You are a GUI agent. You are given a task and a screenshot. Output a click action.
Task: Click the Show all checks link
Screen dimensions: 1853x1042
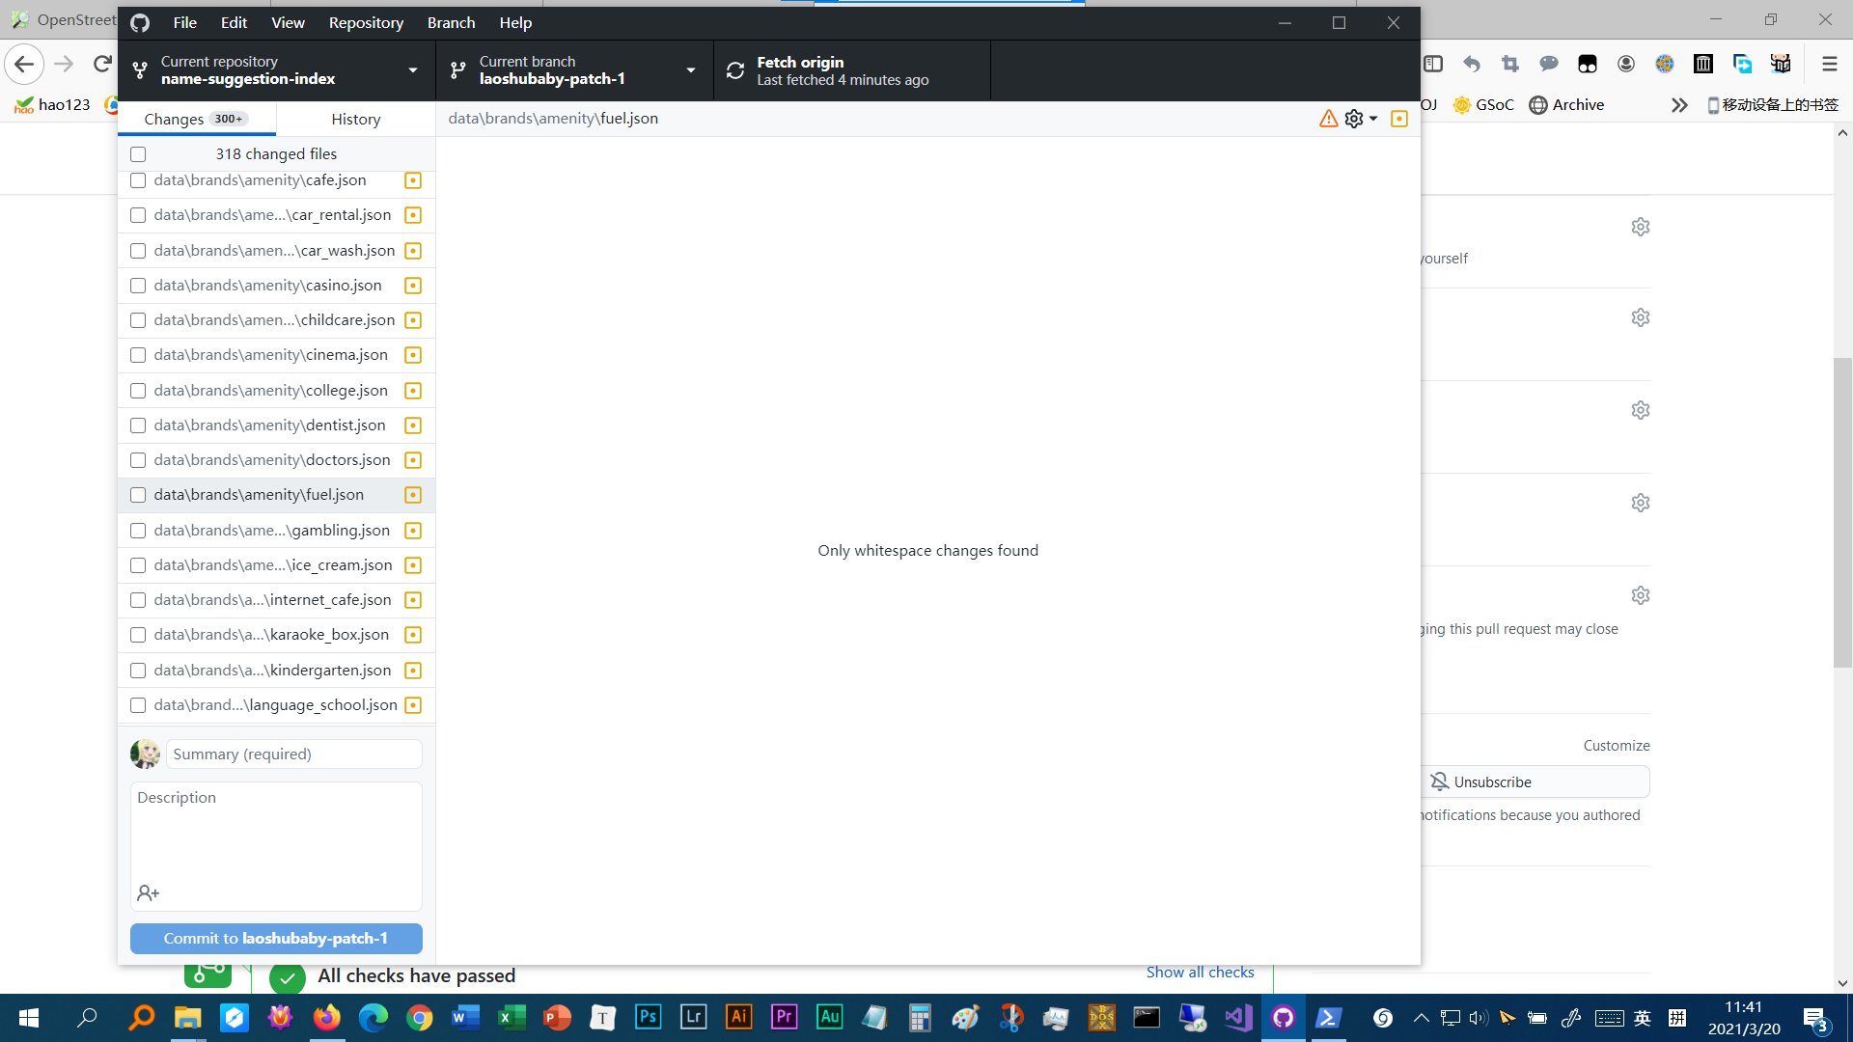(1200, 972)
